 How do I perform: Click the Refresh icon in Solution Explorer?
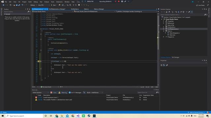tap(179, 12)
